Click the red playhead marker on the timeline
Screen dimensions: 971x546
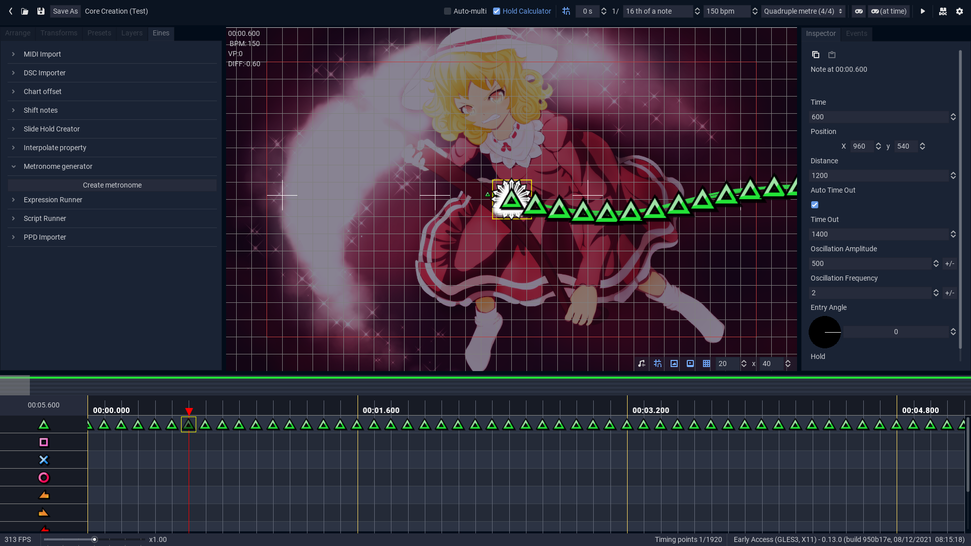click(189, 412)
